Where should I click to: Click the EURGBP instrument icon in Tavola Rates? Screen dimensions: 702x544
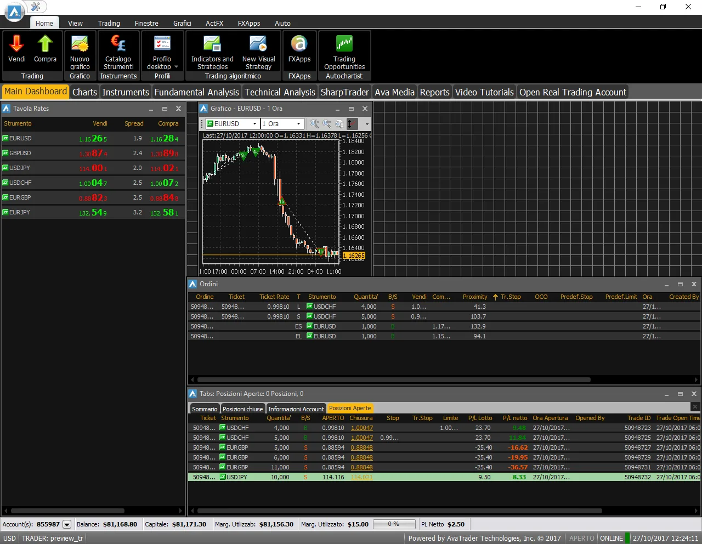(5, 197)
